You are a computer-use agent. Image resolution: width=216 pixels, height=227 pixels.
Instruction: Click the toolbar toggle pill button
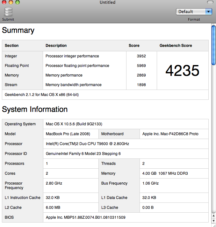tap(210, 2)
